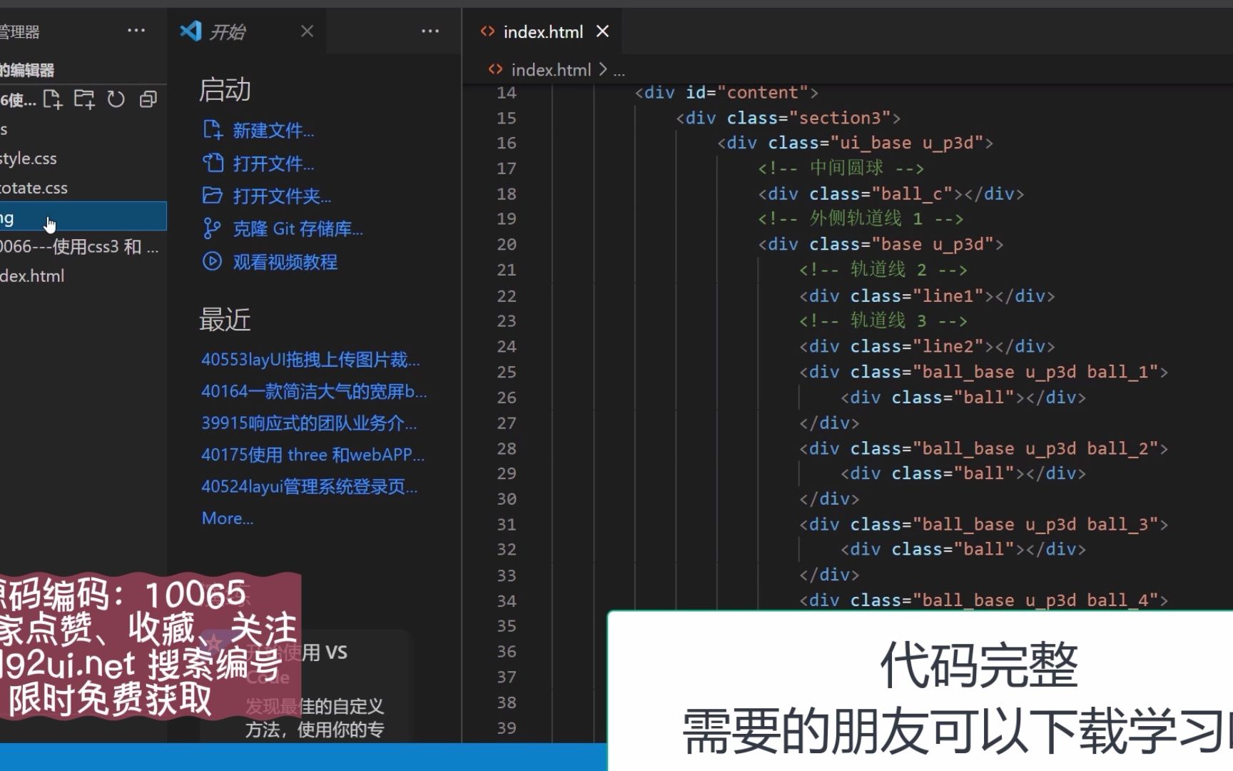
Task: Select the index.html editor tab
Action: (x=543, y=32)
